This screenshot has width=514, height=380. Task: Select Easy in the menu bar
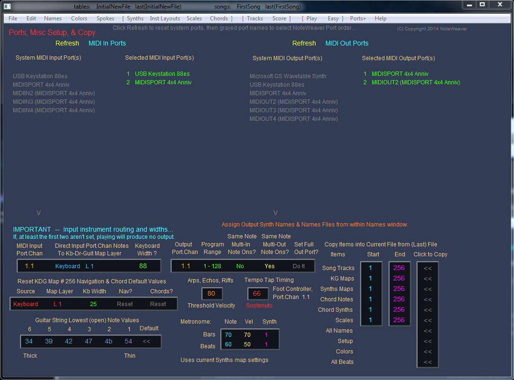click(333, 18)
